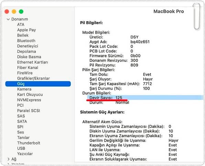Click the MacBook Pro window title

(169, 11)
